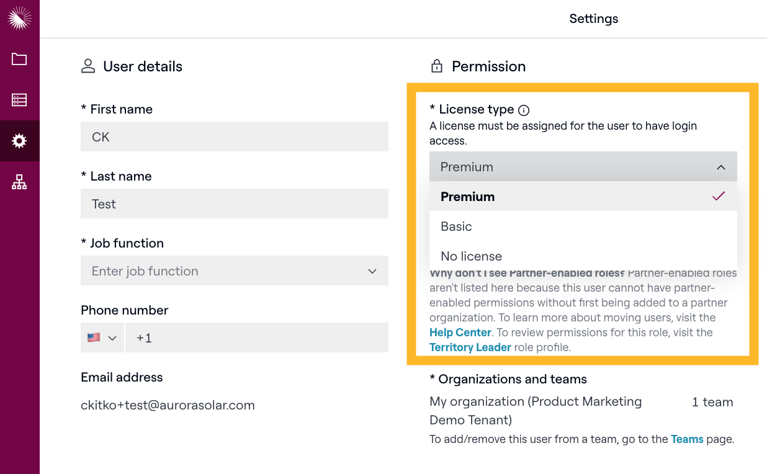Click the Aurora logo icon
767x474 pixels.
19,19
